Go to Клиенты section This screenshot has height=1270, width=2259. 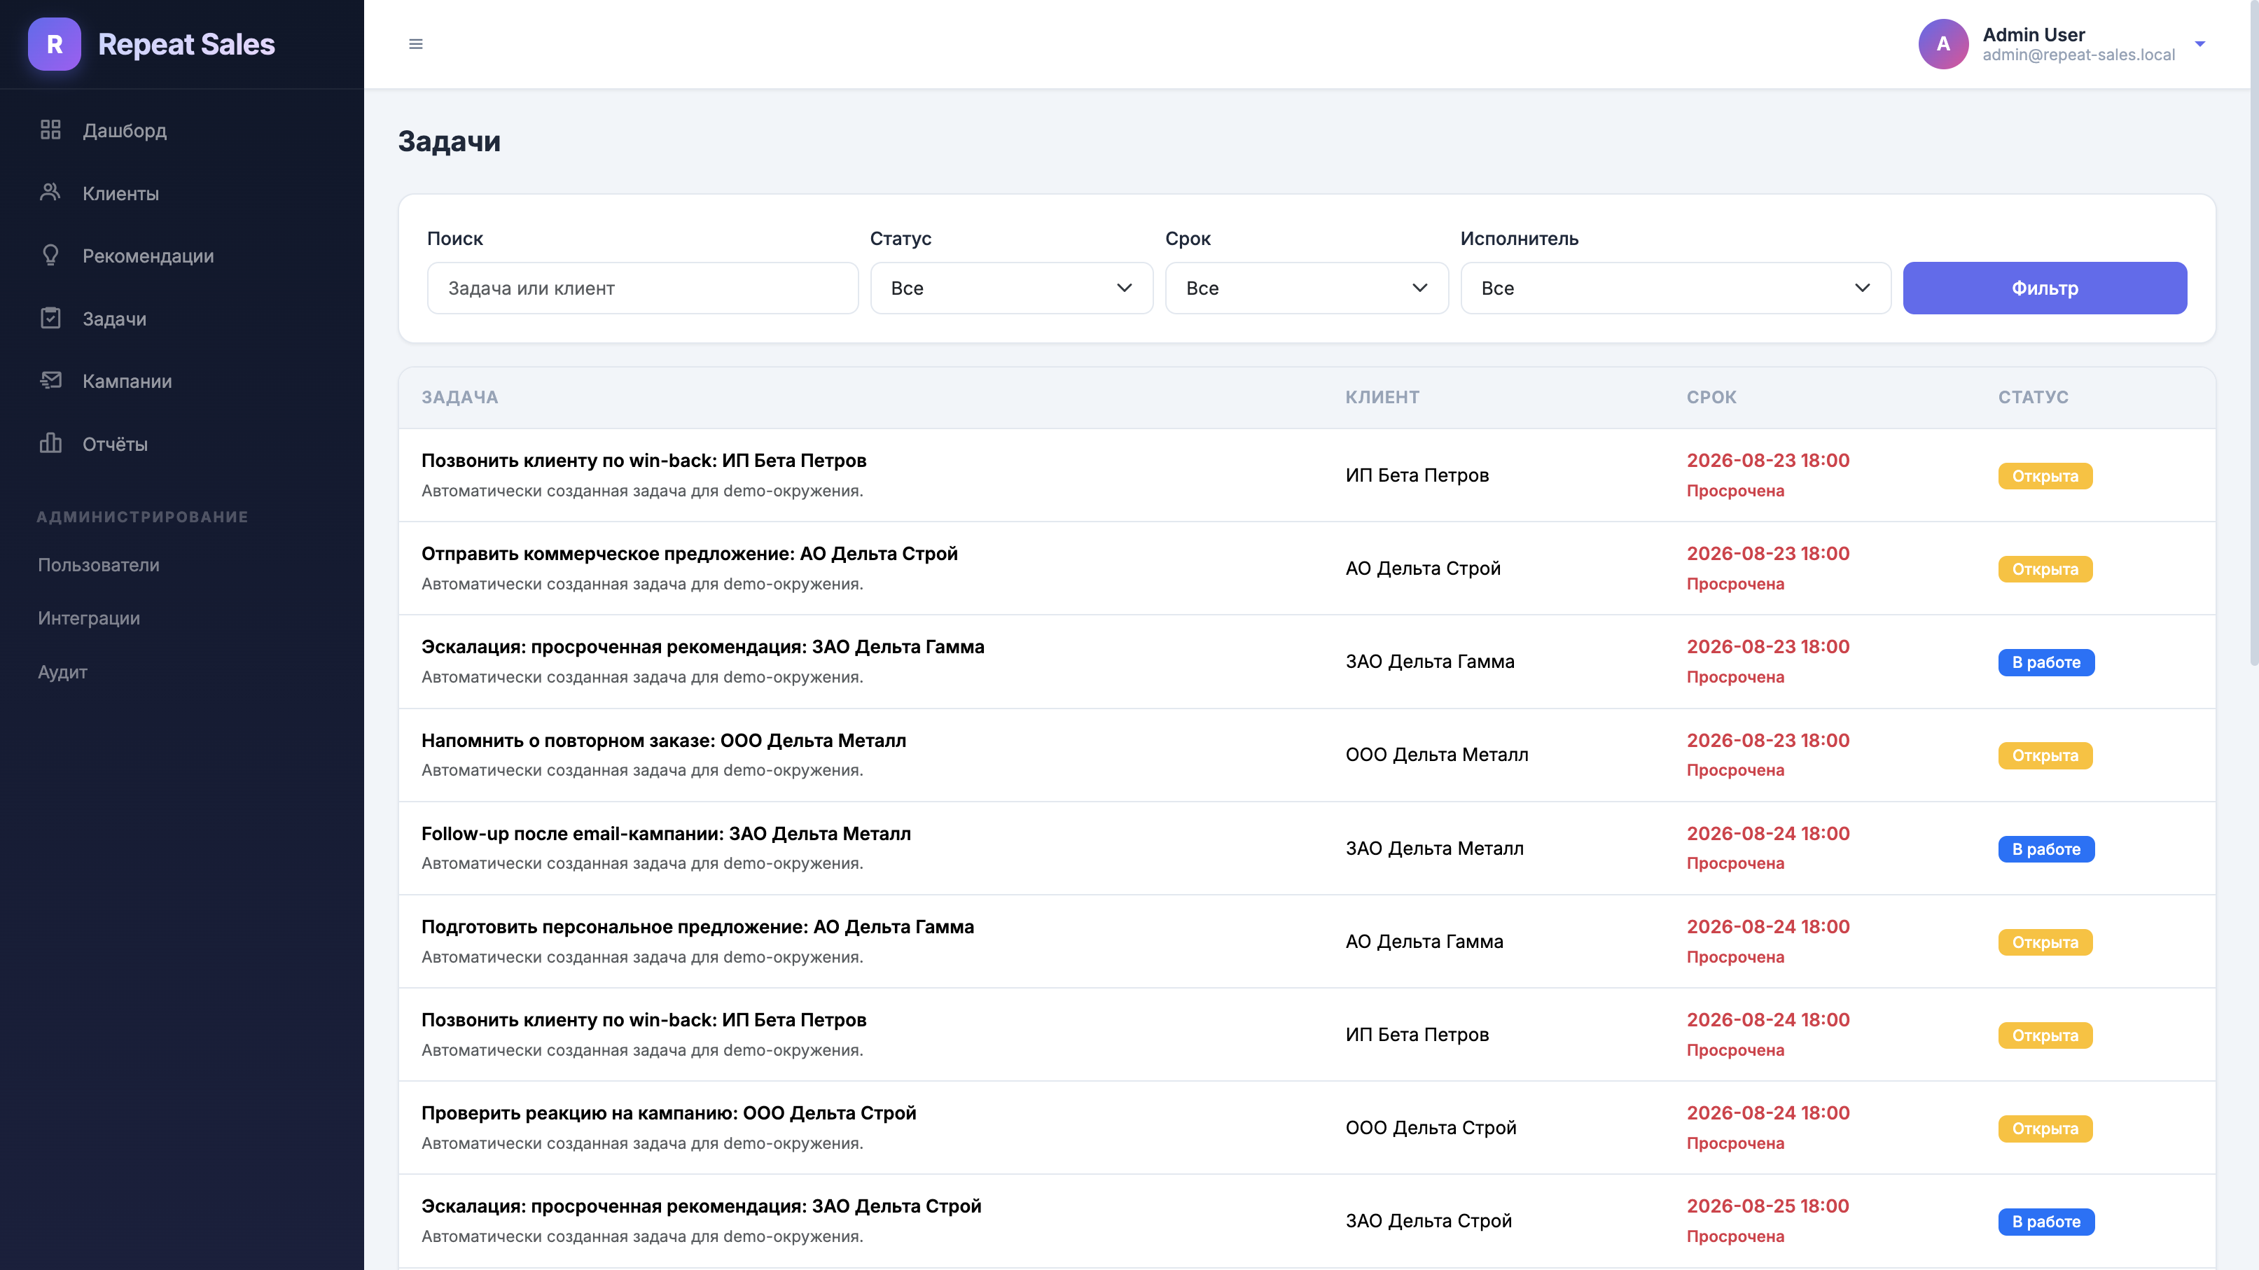point(121,194)
